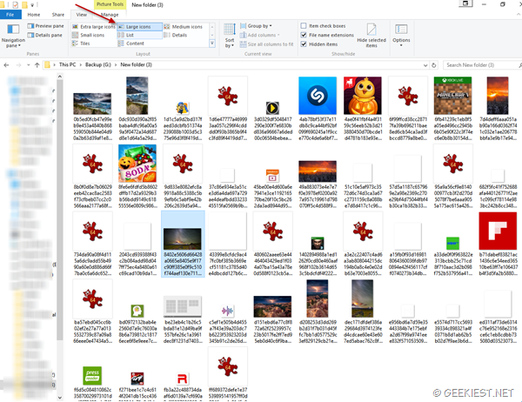Switch to Extra large icons view
This screenshot has height=402, width=522.
(97, 27)
